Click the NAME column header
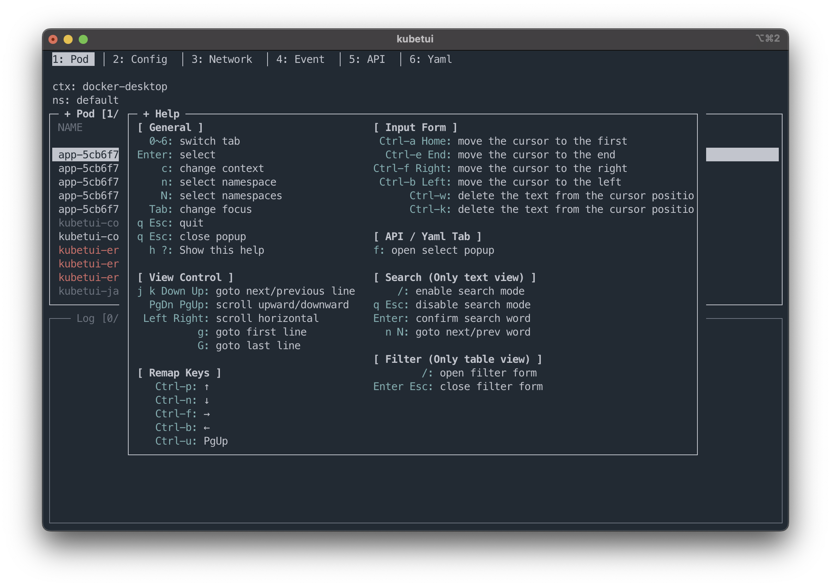The image size is (831, 587). tap(70, 128)
